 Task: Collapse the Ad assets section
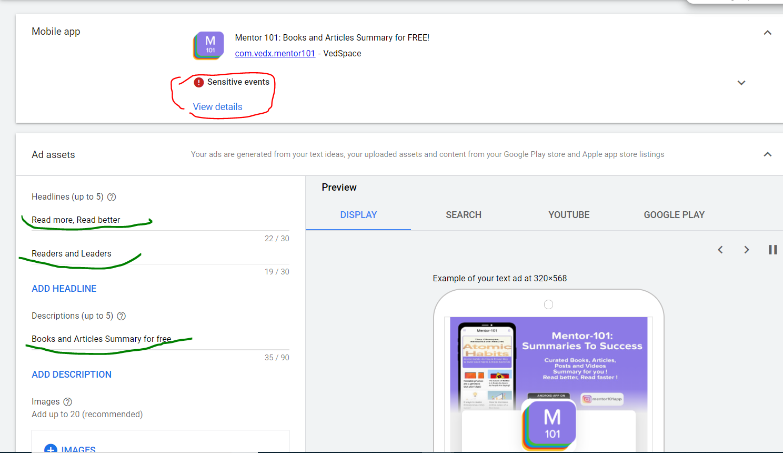pos(767,154)
